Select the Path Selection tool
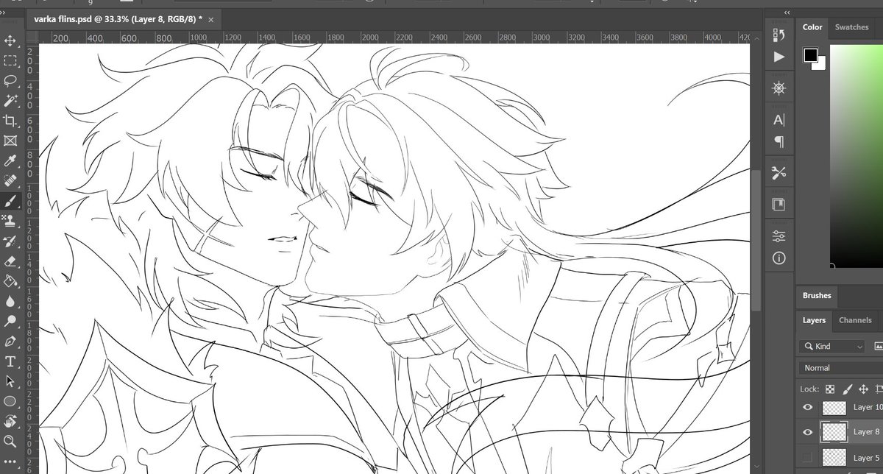Viewport: 883px width, 474px height. (10, 381)
